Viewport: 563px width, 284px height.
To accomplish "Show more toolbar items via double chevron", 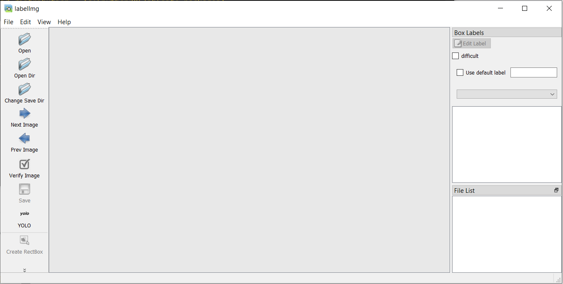I will 25,270.
